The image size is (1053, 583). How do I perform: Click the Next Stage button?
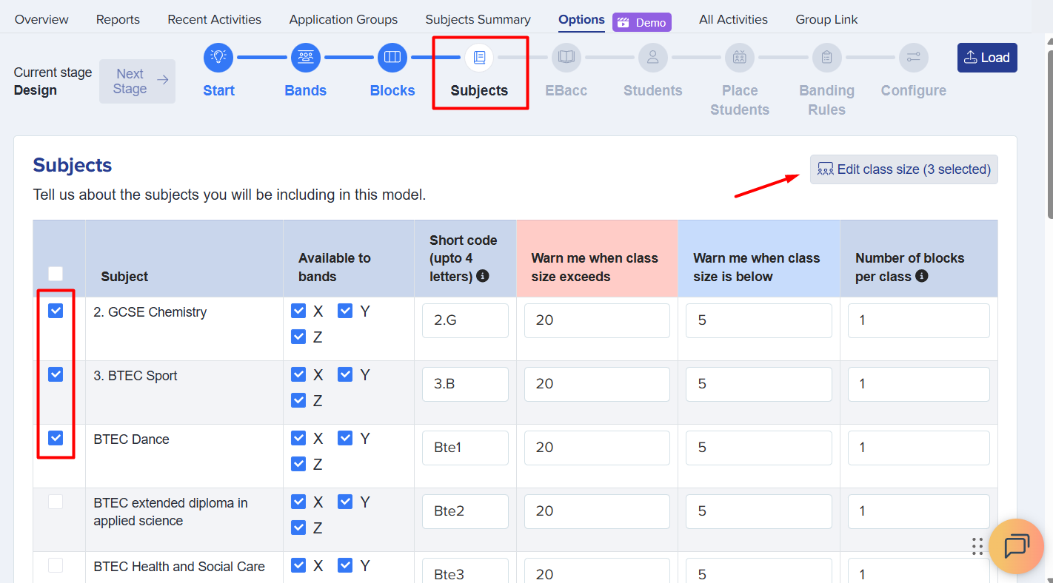138,81
